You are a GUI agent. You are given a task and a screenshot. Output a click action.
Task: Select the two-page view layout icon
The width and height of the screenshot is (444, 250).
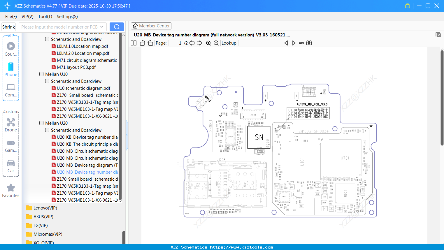tap(133, 43)
